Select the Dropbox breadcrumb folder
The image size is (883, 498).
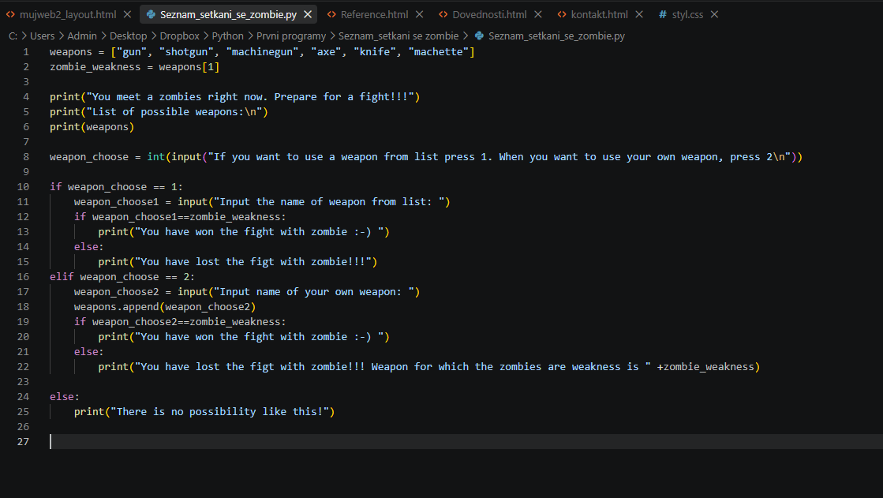click(179, 36)
